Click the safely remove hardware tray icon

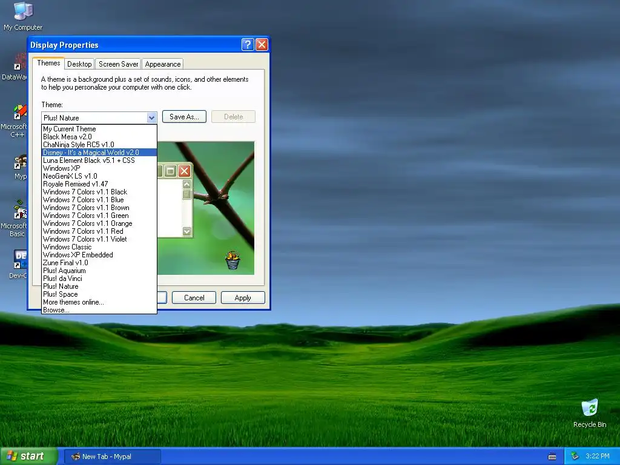click(x=575, y=456)
